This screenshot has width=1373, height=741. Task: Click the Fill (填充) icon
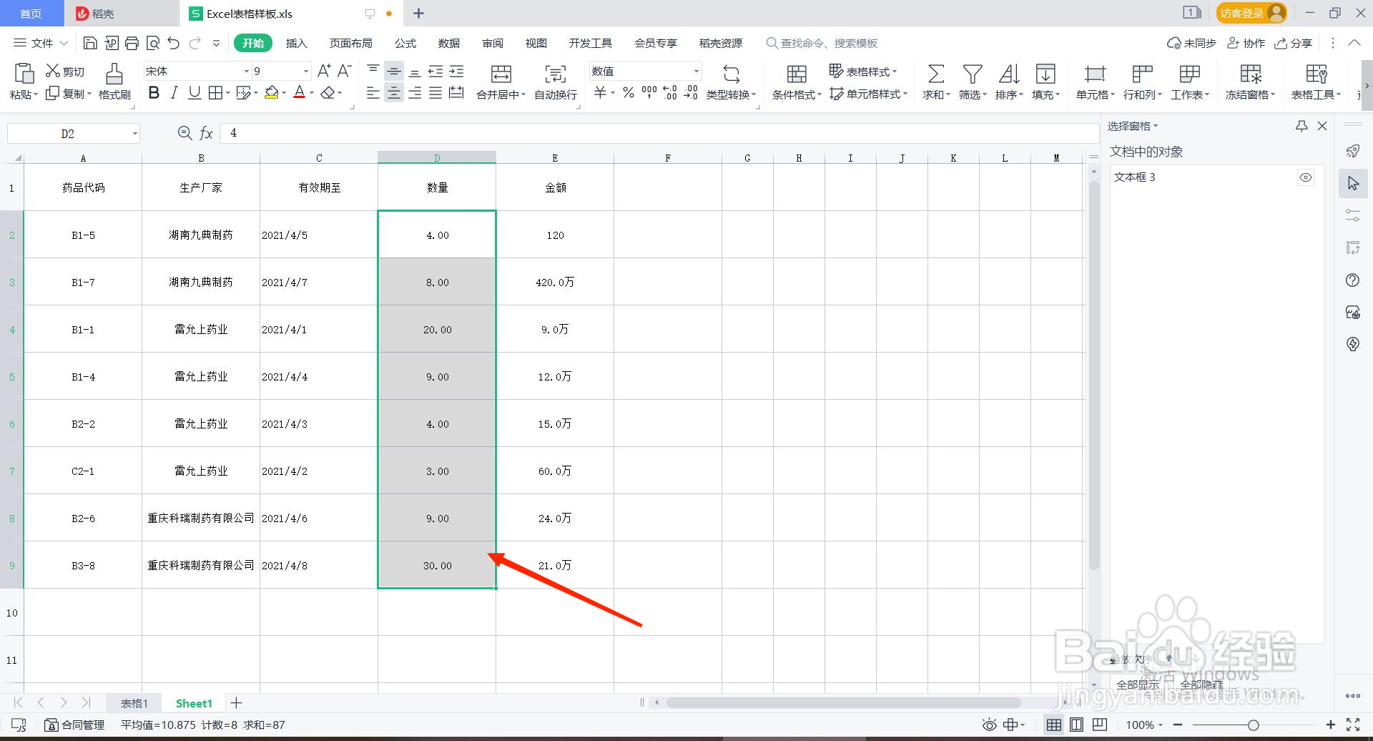pyautogui.click(x=1045, y=74)
